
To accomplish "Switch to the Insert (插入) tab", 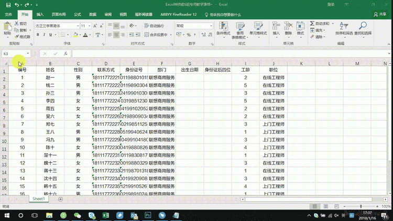I will (40, 15).
